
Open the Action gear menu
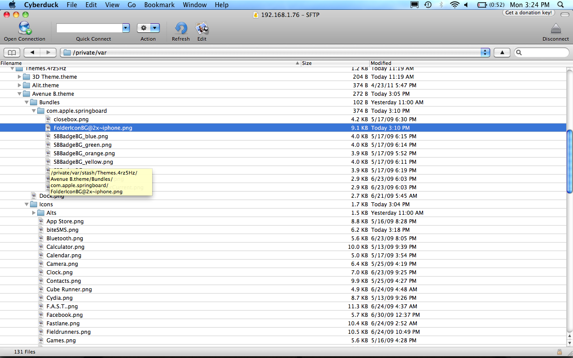148,28
